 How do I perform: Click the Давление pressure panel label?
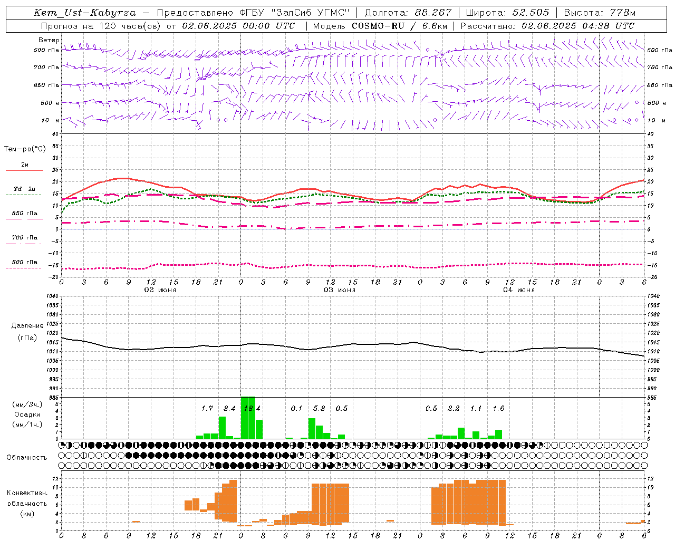coord(27,326)
